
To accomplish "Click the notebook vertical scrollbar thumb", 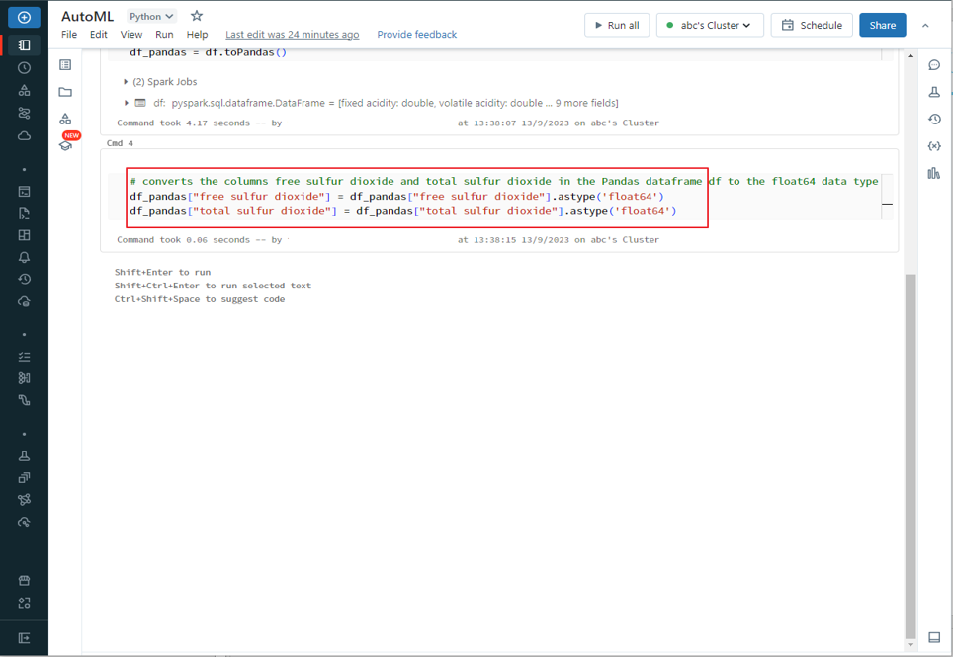I will coord(910,454).
